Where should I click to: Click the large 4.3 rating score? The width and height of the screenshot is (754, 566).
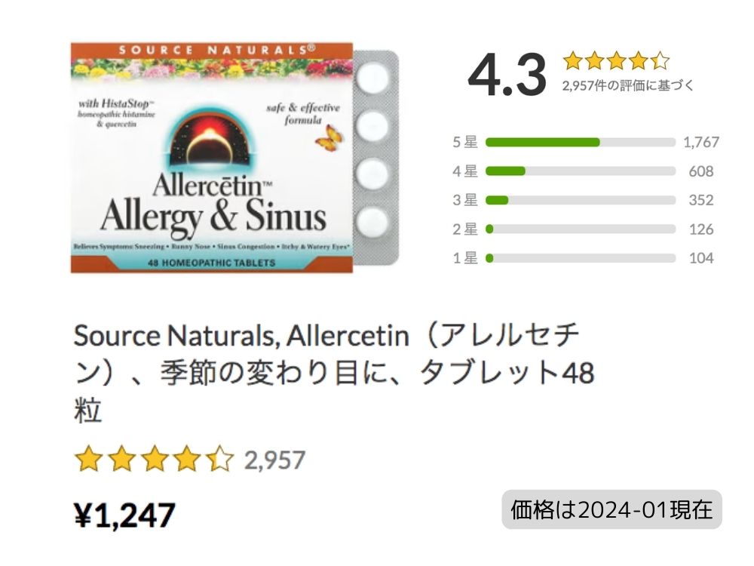click(x=507, y=75)
